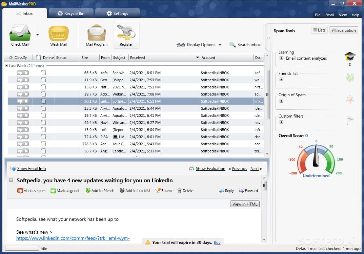Toggle delete box for 6:27 PM email
Screen dimensions: 364x254
44,123
